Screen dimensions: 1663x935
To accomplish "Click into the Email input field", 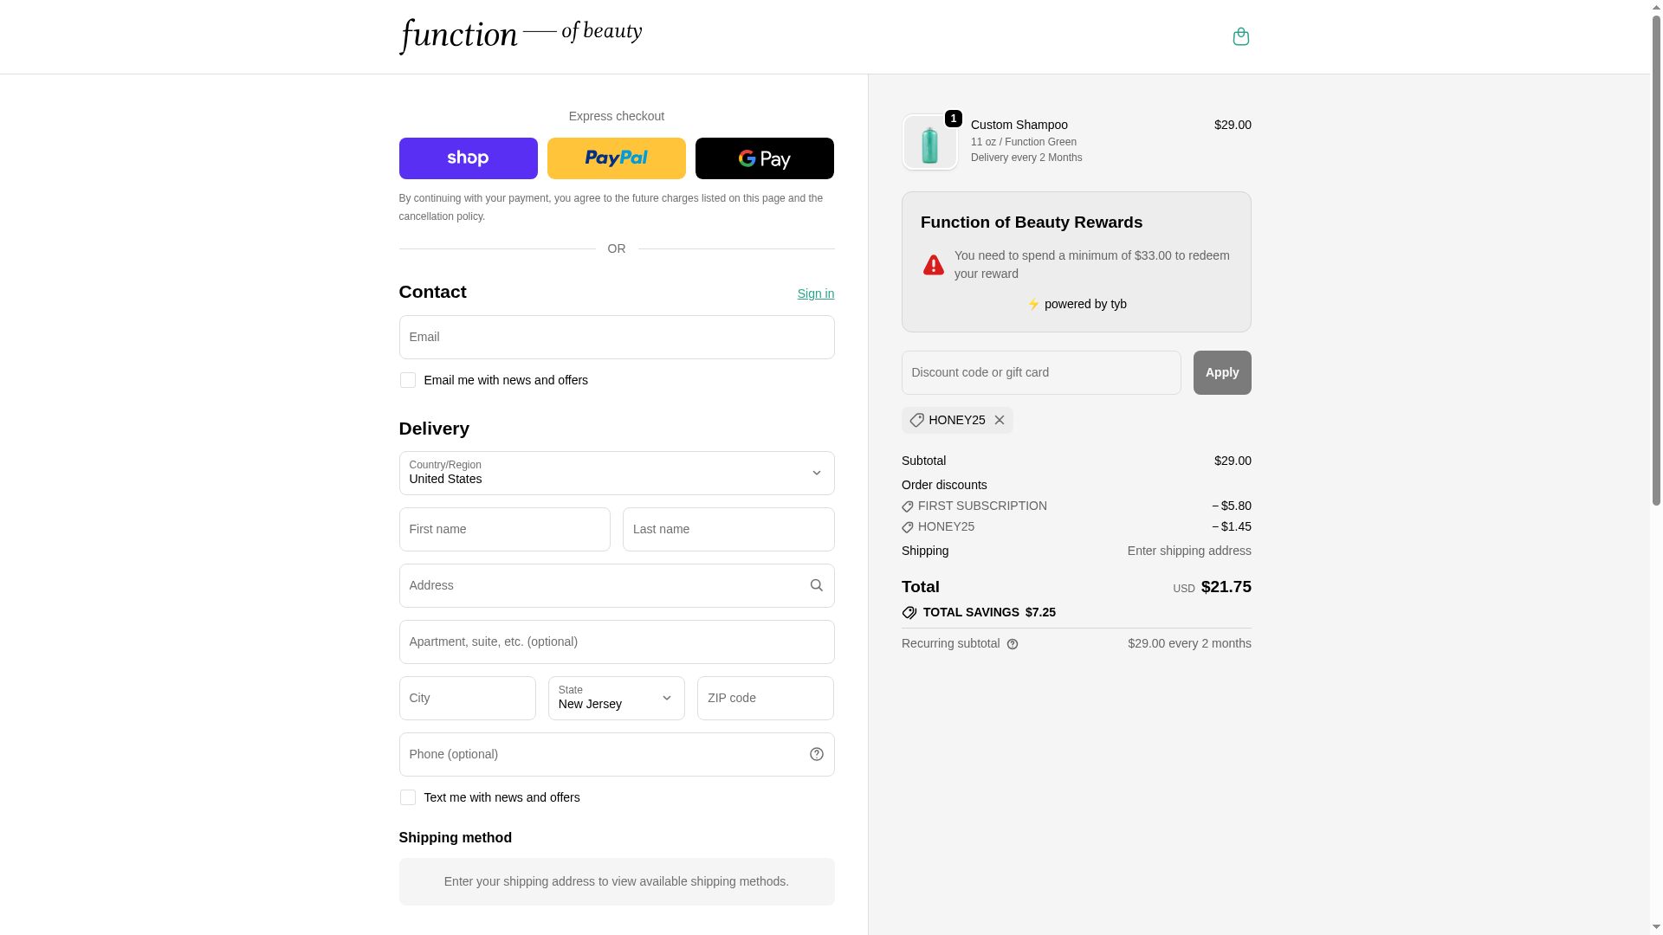I will pyautogui.click(x=616, y=337).
